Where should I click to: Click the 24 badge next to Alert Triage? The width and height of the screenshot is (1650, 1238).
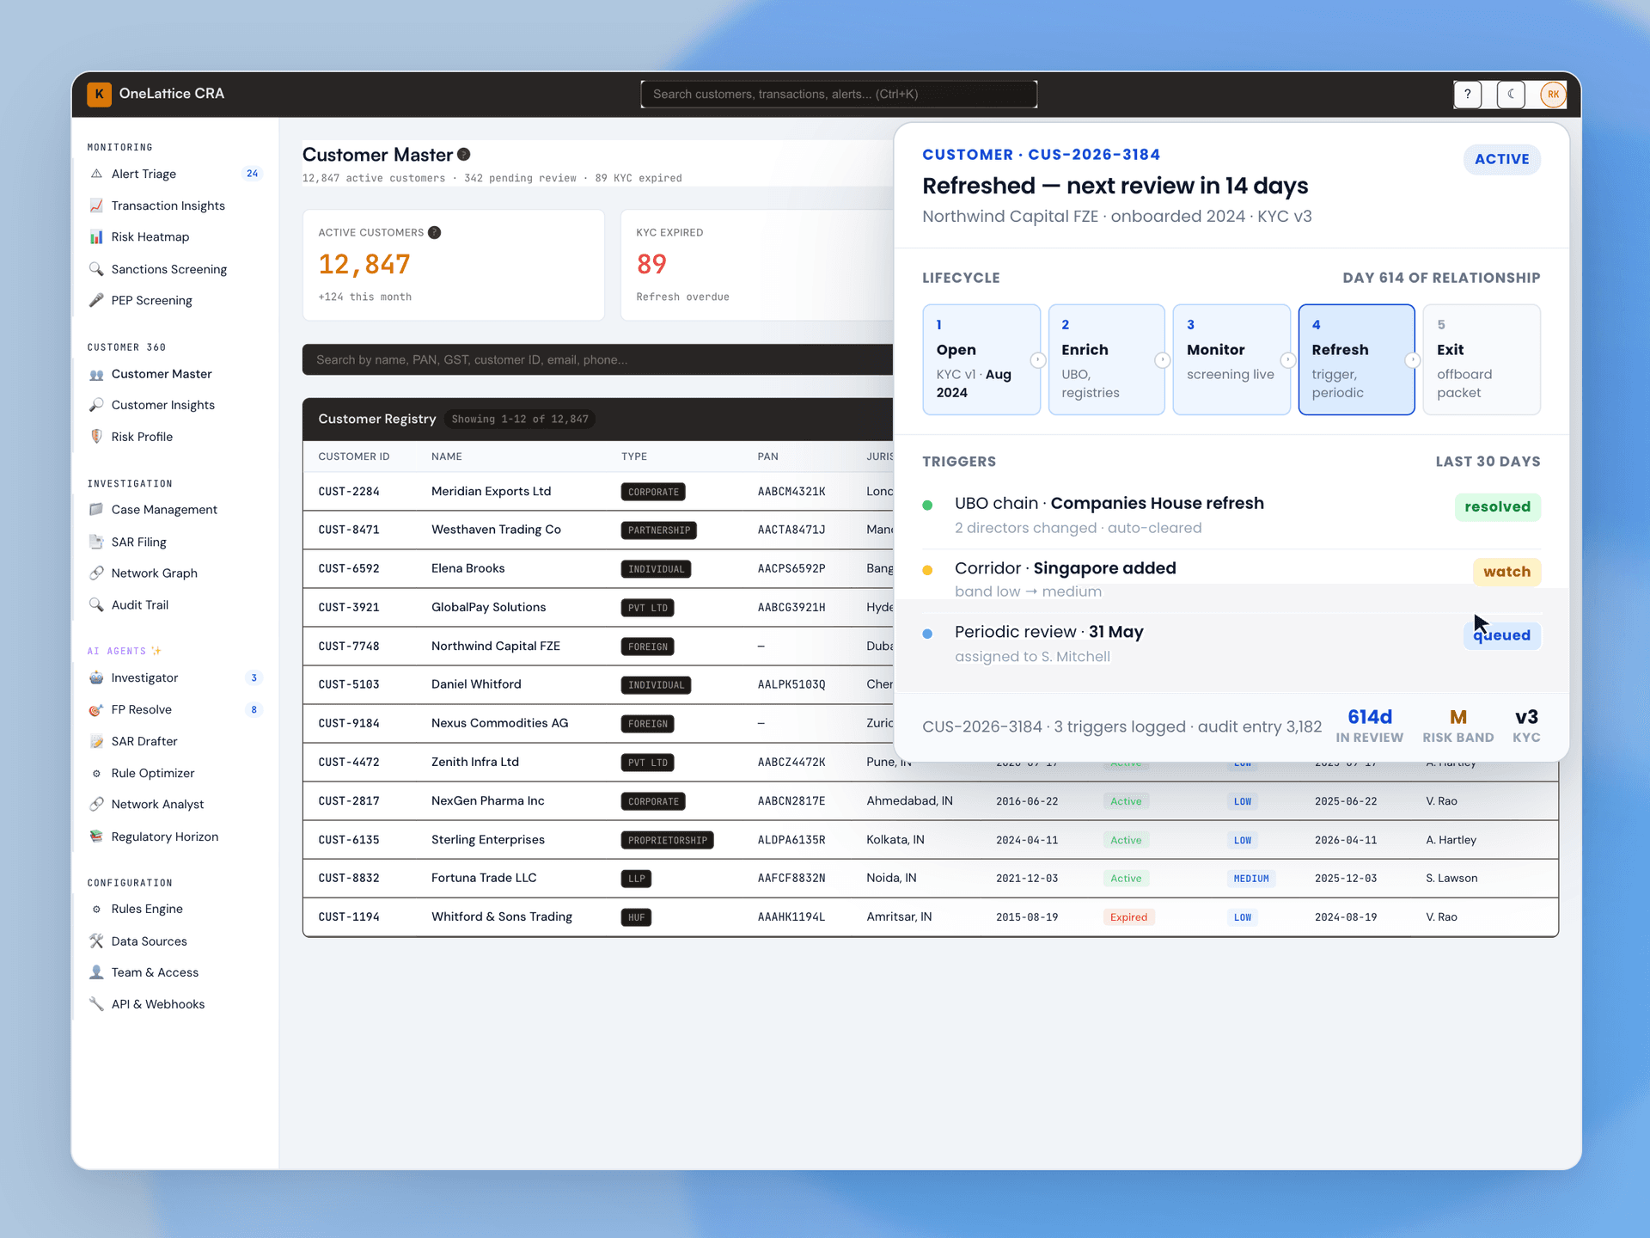coord(253,174)
